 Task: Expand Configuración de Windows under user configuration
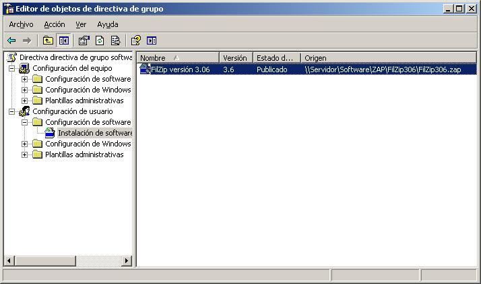coord(25,144)
